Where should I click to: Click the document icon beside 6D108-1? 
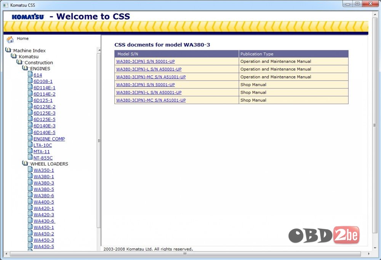tap(30, 80)
